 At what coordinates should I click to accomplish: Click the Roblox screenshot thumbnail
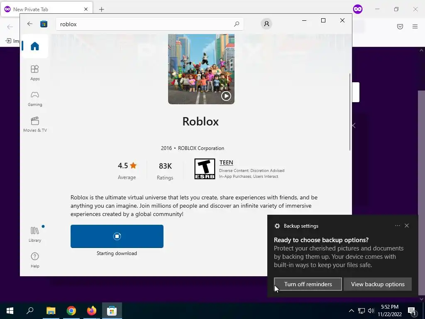pyautogui.click(x=201, y=69)
